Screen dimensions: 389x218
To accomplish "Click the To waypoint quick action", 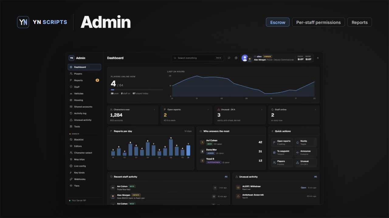I will tap(282, 153).
